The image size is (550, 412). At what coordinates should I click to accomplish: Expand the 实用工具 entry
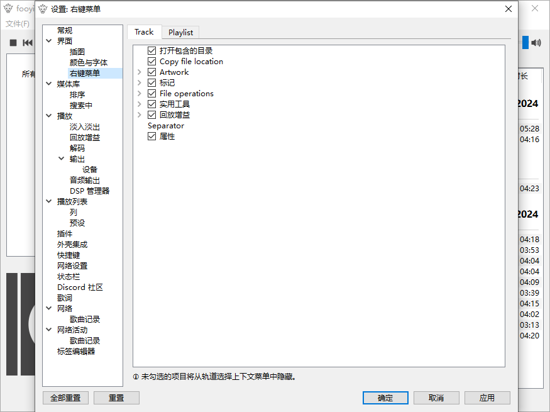click(x=140, y=104)
